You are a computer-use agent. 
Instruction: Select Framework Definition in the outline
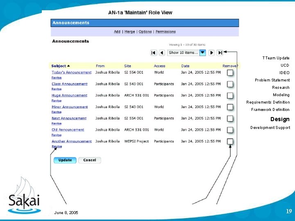[x=270, y=110]
